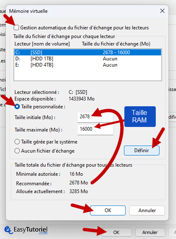
Task: Click the blue Taille RAM label box
Action: tap(140, 117)
